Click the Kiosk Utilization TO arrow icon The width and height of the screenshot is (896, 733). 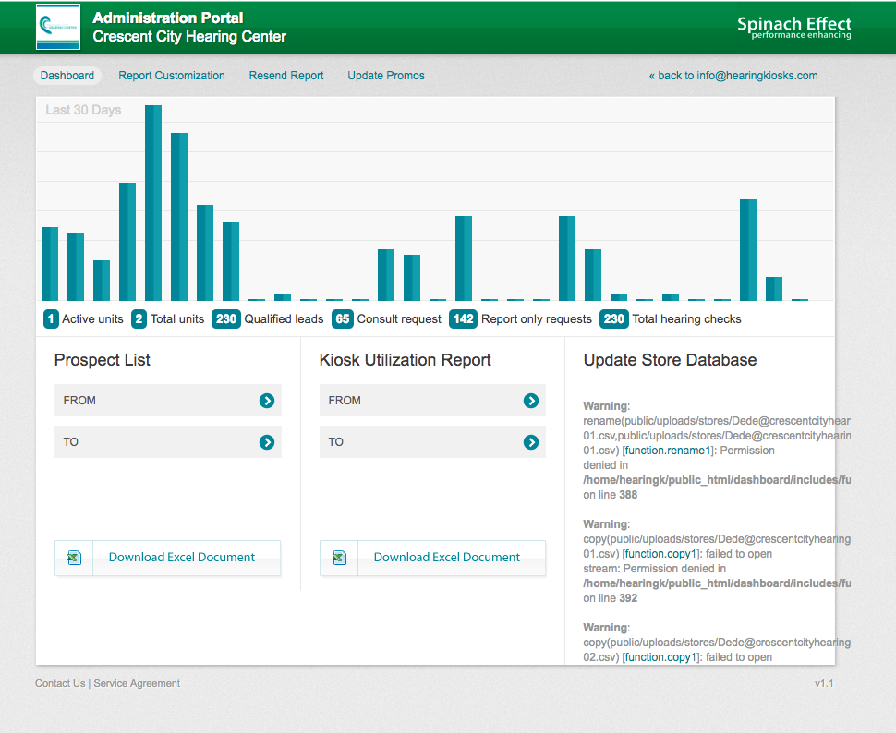pos(531,442)
